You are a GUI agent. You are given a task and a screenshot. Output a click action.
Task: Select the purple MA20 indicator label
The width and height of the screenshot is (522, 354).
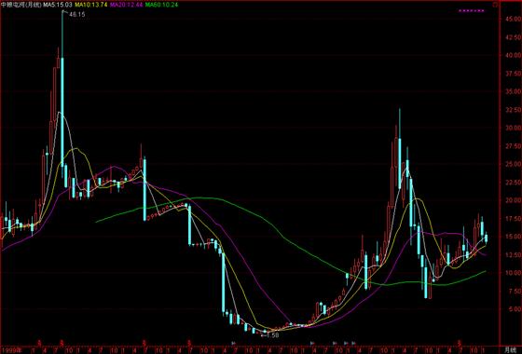(127, 5)
